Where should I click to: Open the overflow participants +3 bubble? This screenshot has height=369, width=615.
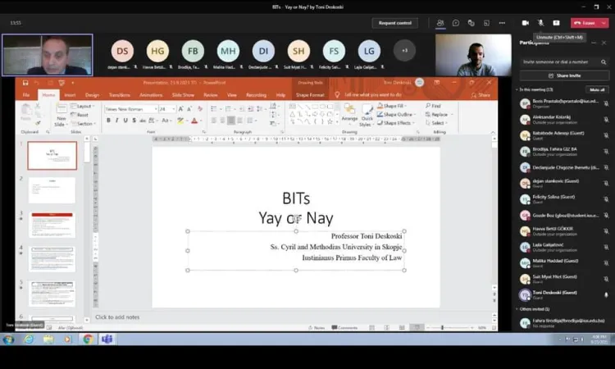click(x=403, y=51)
